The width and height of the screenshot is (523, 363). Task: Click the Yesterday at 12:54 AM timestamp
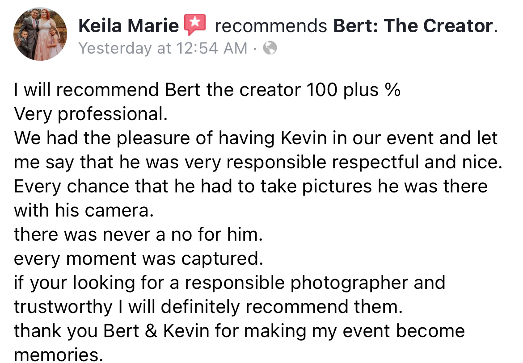(162, 48)
